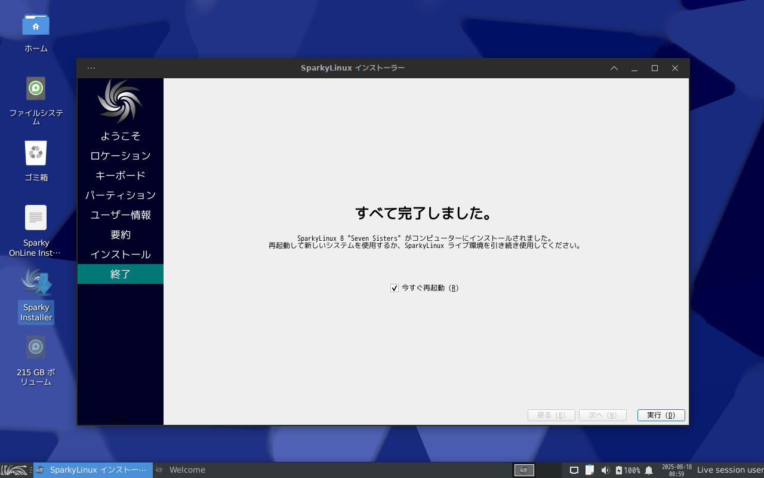Open the window menu (…) in title bar

[x=91, y=68]
